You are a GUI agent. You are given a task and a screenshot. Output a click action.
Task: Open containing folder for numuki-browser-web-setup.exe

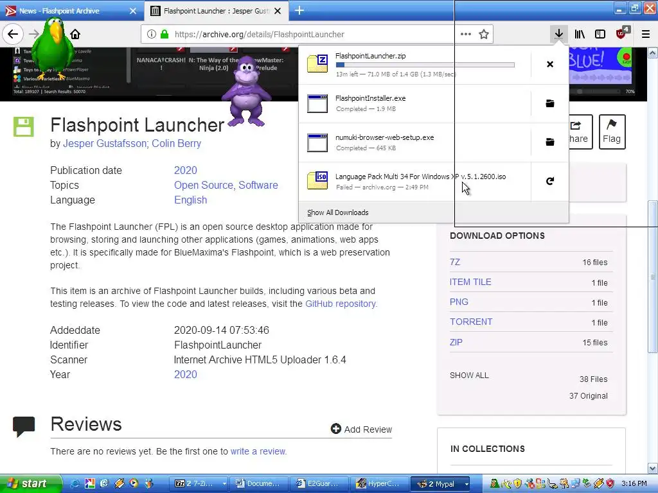pos(550,142)
